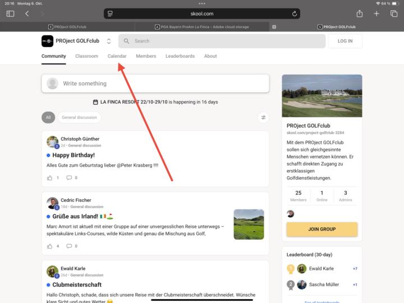Click the 18d General discussion label under Cedric

pyautogui.click(x=82, y=207)
